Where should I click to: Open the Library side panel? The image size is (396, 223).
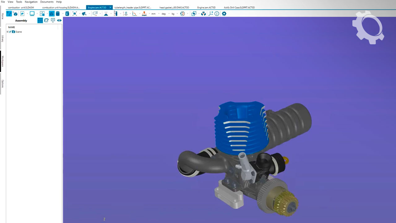tap(2, 38)
